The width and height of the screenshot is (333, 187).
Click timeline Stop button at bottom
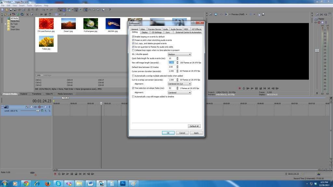click(x=76, y=174)
